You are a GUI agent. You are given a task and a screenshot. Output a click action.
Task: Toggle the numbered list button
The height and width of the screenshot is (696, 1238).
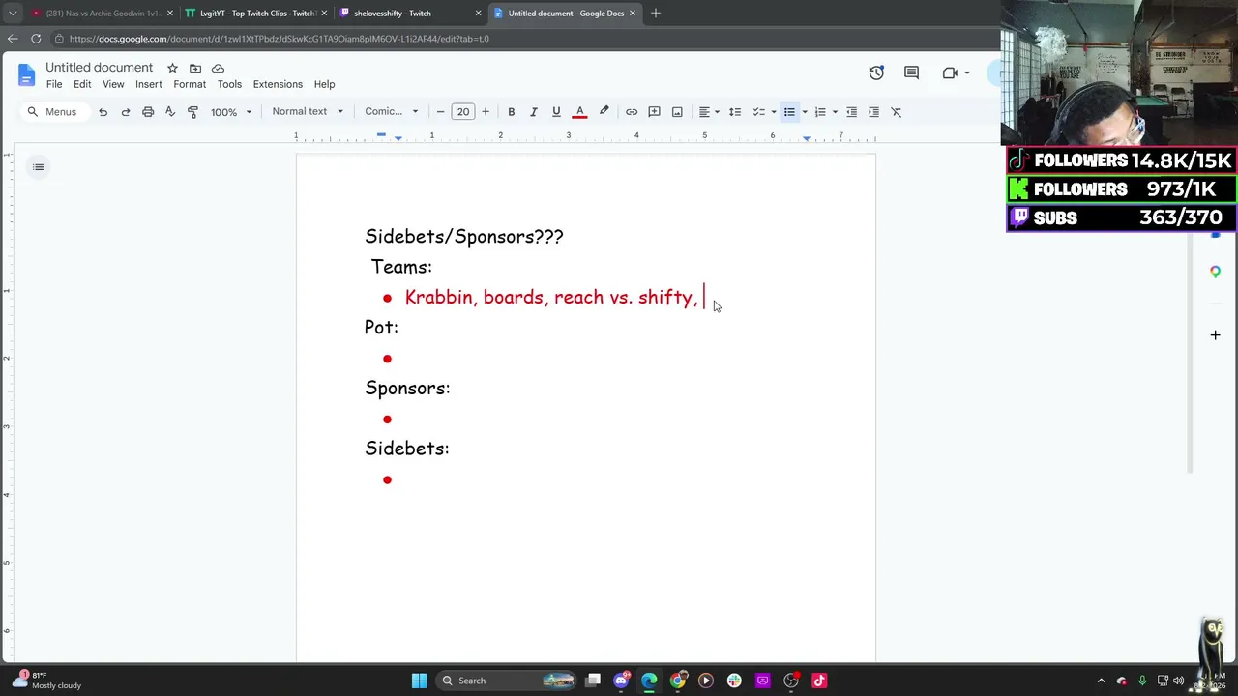pyautogui.click(x=820, y=112)
